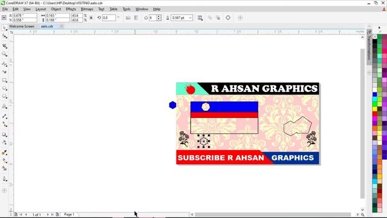
Task: Mirror the object vertically
Action: pos(136,18)
